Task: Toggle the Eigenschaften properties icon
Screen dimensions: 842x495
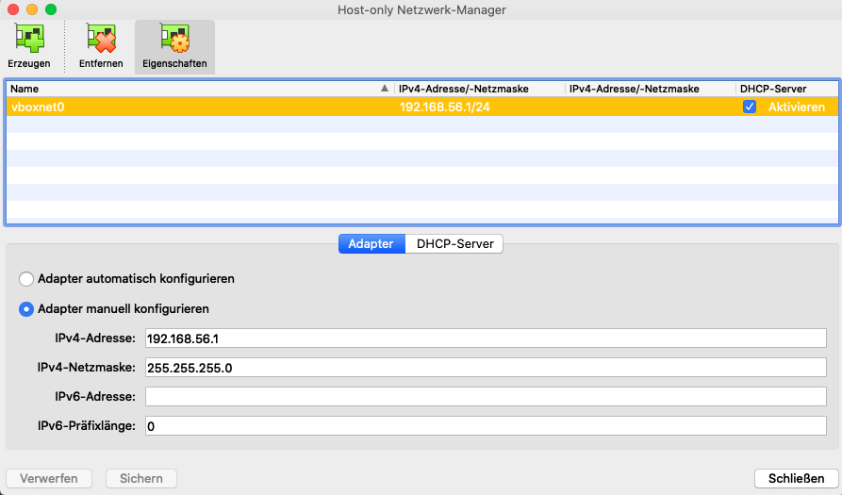Action: [174, 40]
